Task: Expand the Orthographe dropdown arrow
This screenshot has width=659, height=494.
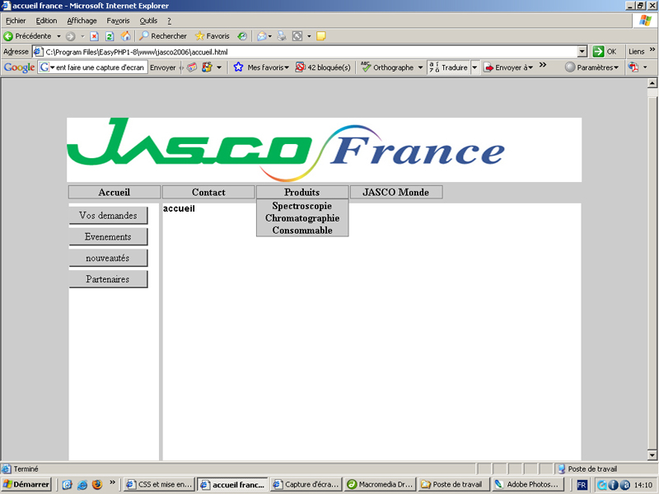Action: tap(420, 68)
